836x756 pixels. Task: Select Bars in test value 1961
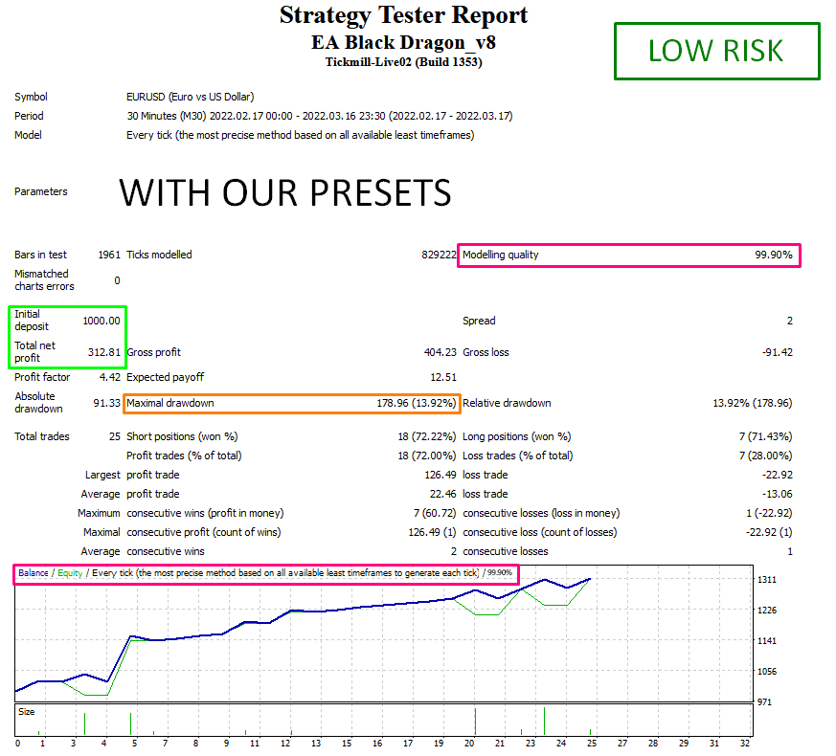coord(109,255)
